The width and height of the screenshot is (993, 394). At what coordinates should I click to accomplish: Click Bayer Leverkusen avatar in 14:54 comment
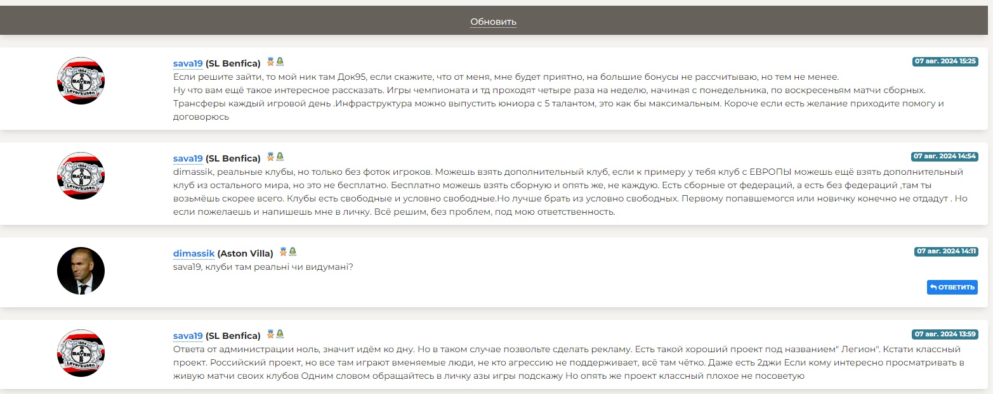[x=81, y=176]
